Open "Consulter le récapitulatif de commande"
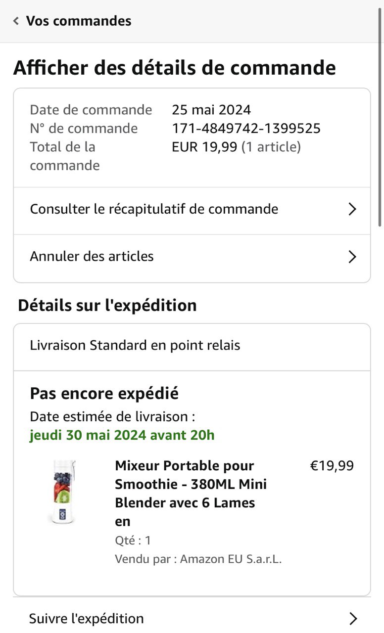The height and width of the screenshot is (633, 384). pyautogui.click(x=154, y=209)
